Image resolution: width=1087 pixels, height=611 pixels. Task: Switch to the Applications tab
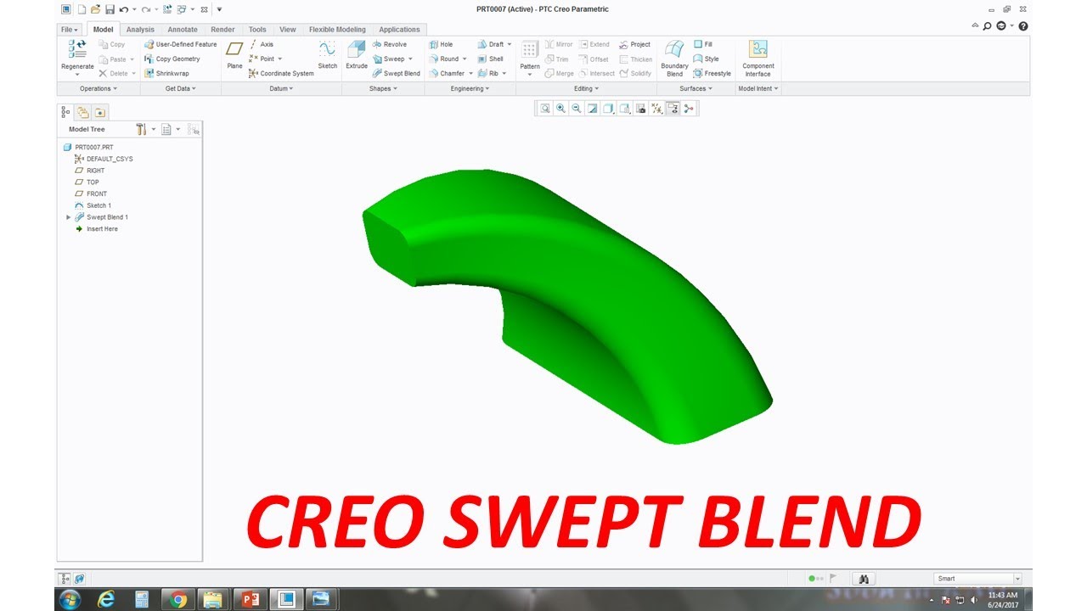pos(399,30)
